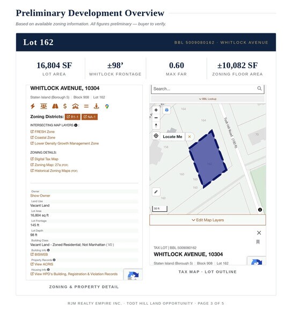
Task: Select the pencil draw tool on map
Action: 156,192
